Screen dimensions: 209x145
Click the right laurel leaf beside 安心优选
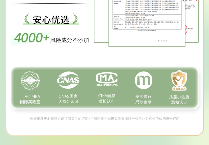(x=75, y=19)
